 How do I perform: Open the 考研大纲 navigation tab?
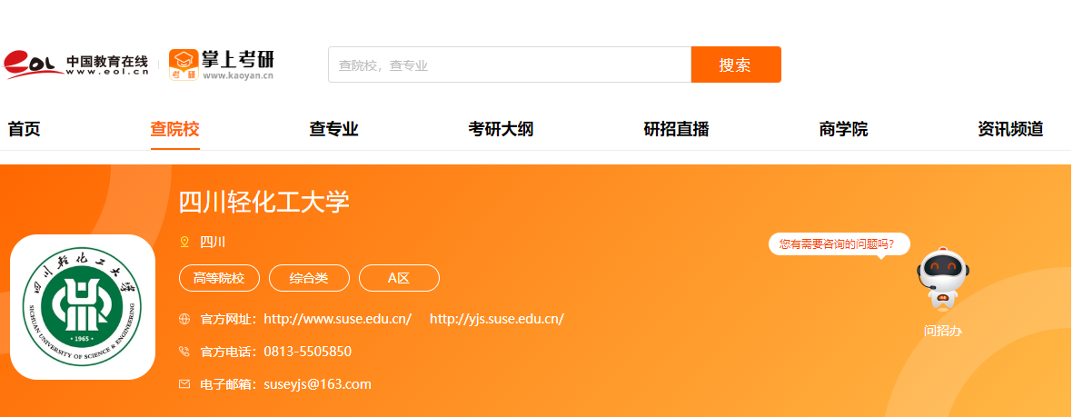coord(501,129)
